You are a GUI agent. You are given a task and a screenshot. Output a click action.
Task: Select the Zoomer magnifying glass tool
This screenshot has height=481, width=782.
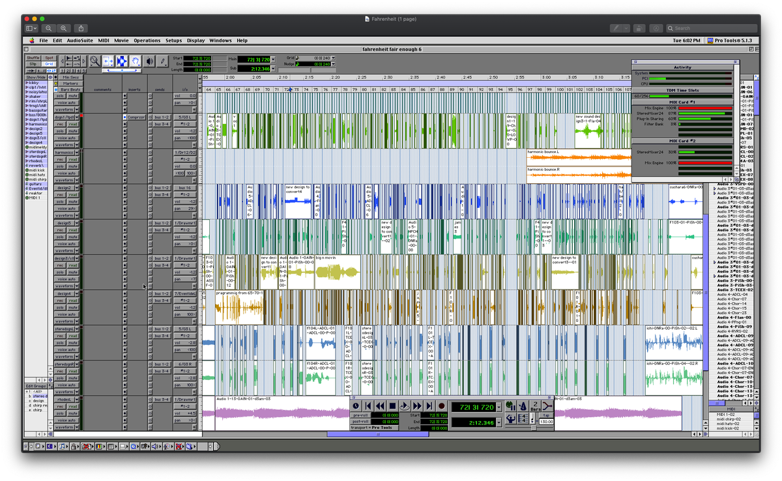pyautogui.click(x=94, y=61)
